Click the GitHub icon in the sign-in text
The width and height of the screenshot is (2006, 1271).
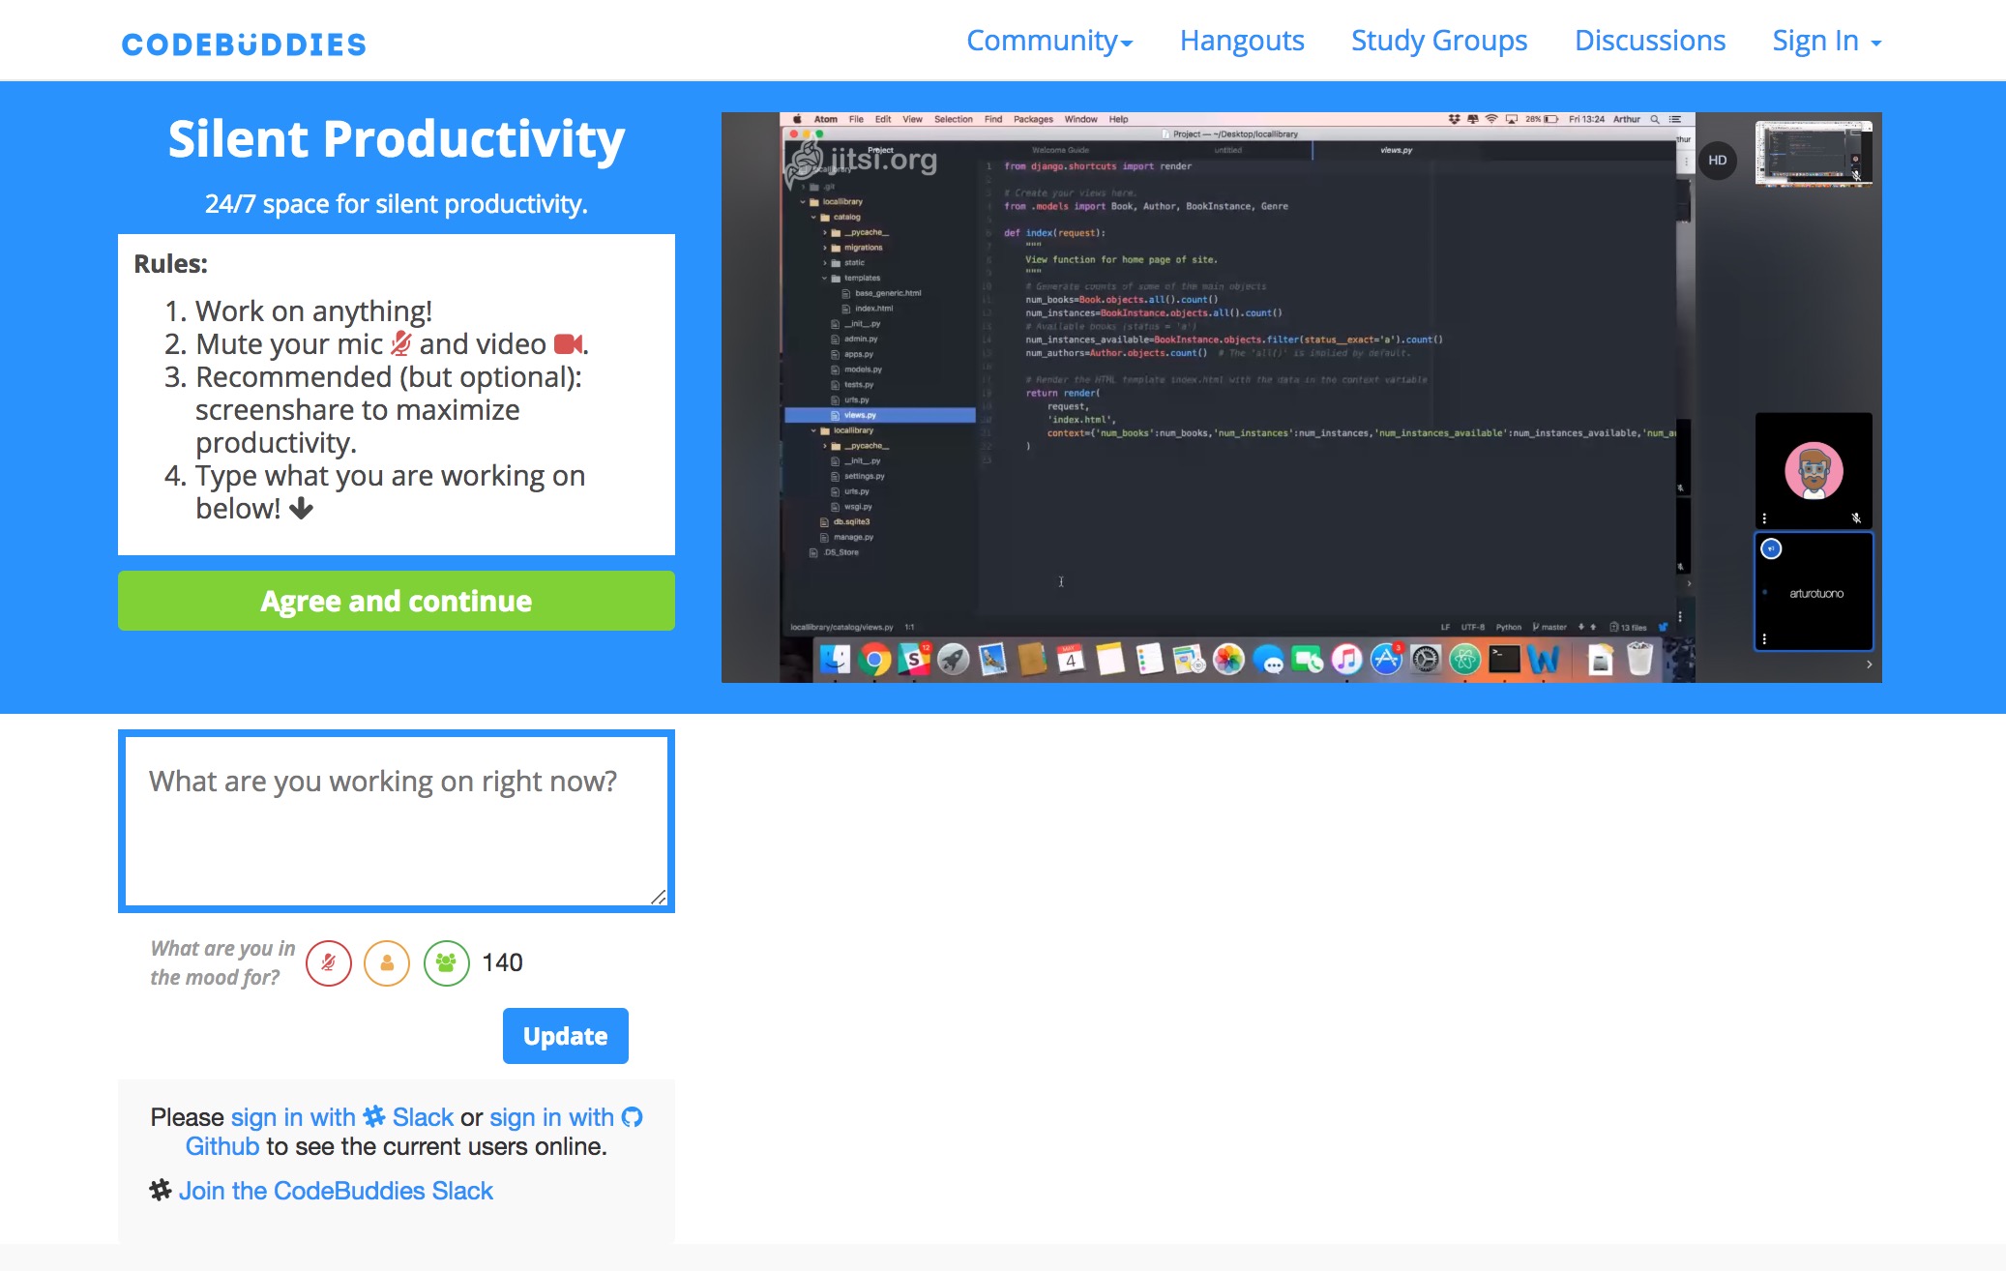(634, 1119)
